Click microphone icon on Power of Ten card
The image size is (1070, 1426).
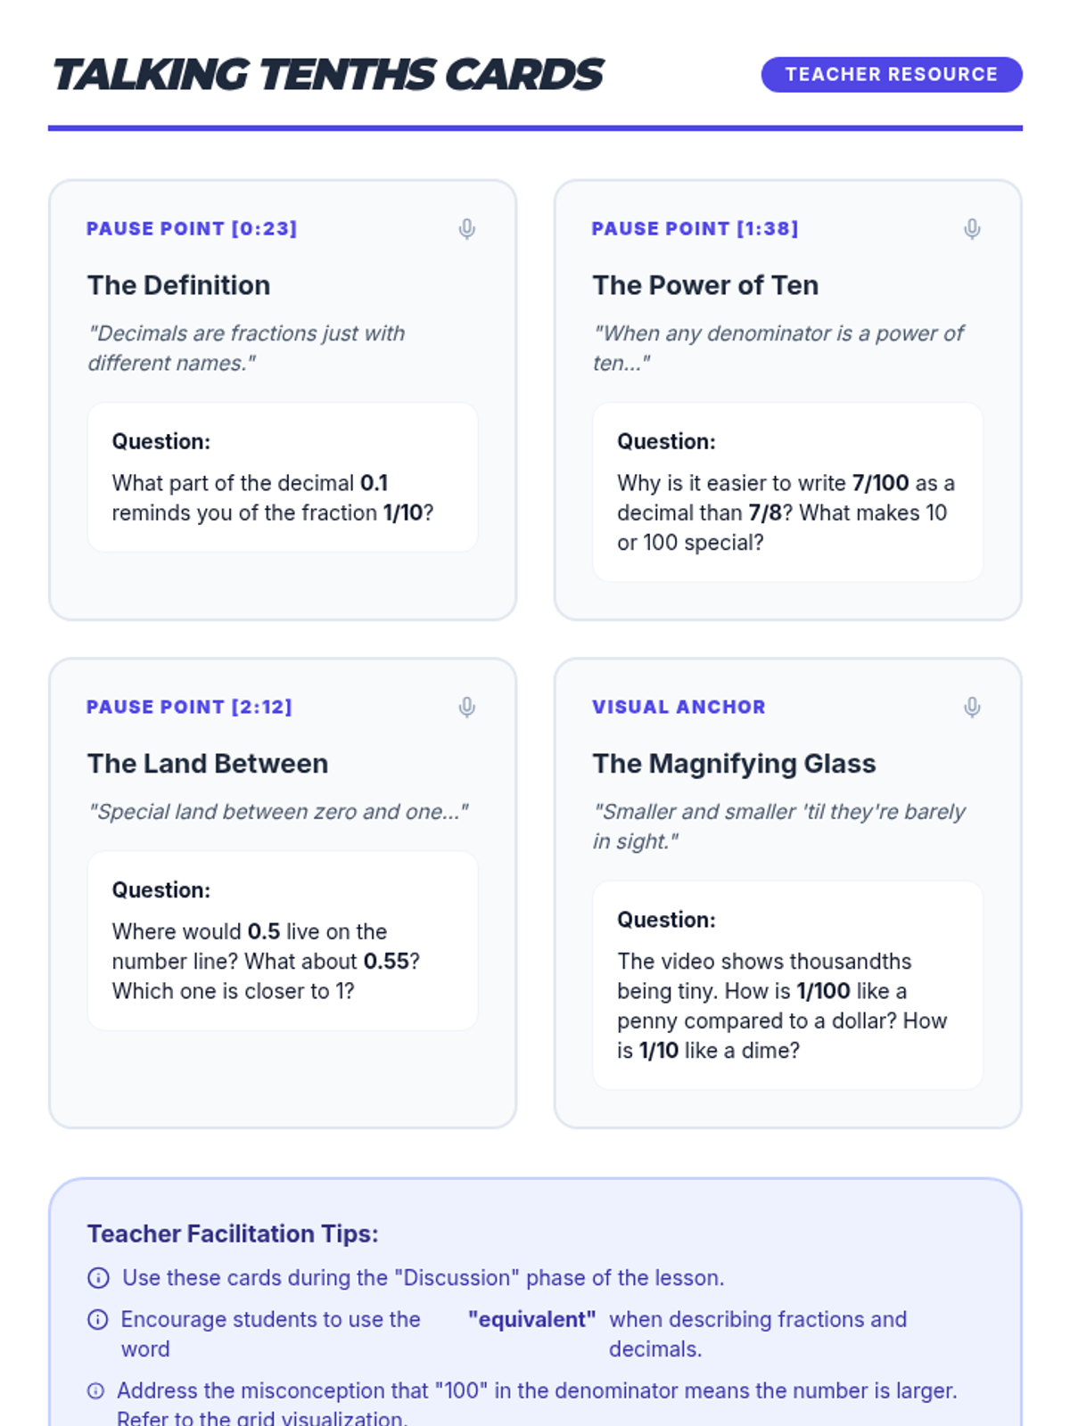(972, 229)
